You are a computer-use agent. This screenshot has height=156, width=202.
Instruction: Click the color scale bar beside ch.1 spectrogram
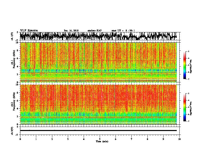(185, 65)
